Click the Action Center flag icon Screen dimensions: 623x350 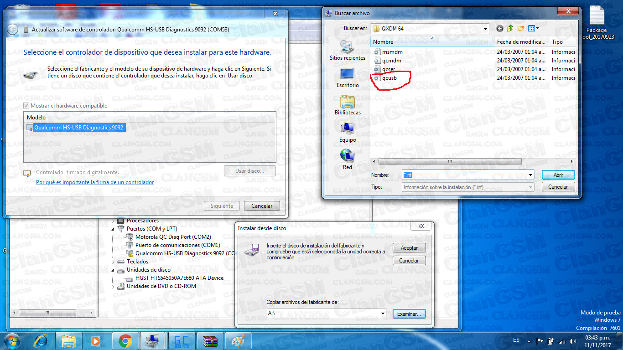click(540, 341)
